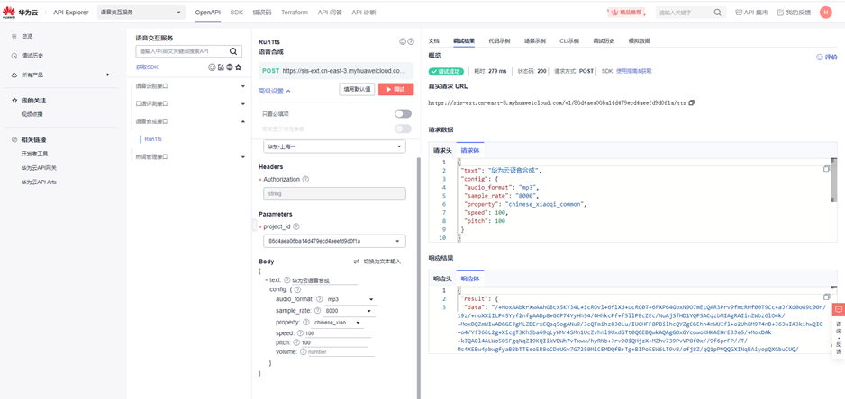Copy the response body code
845x399 pixels.
826,297
